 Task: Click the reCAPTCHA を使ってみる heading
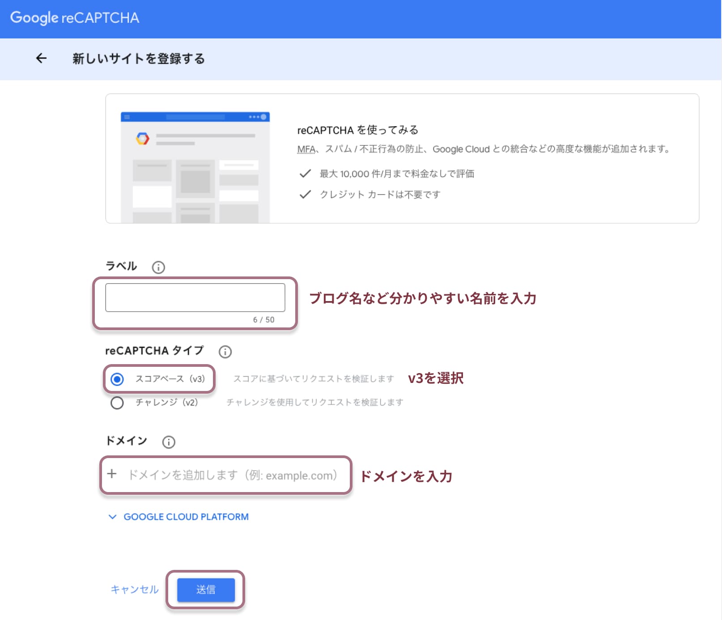click(x=358, y=130)
